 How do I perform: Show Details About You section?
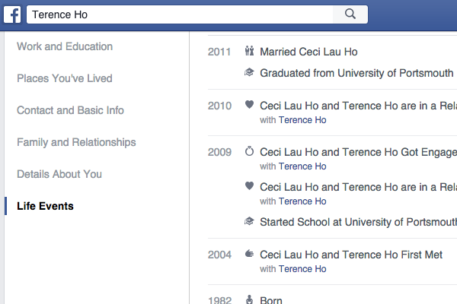point(59,174)
